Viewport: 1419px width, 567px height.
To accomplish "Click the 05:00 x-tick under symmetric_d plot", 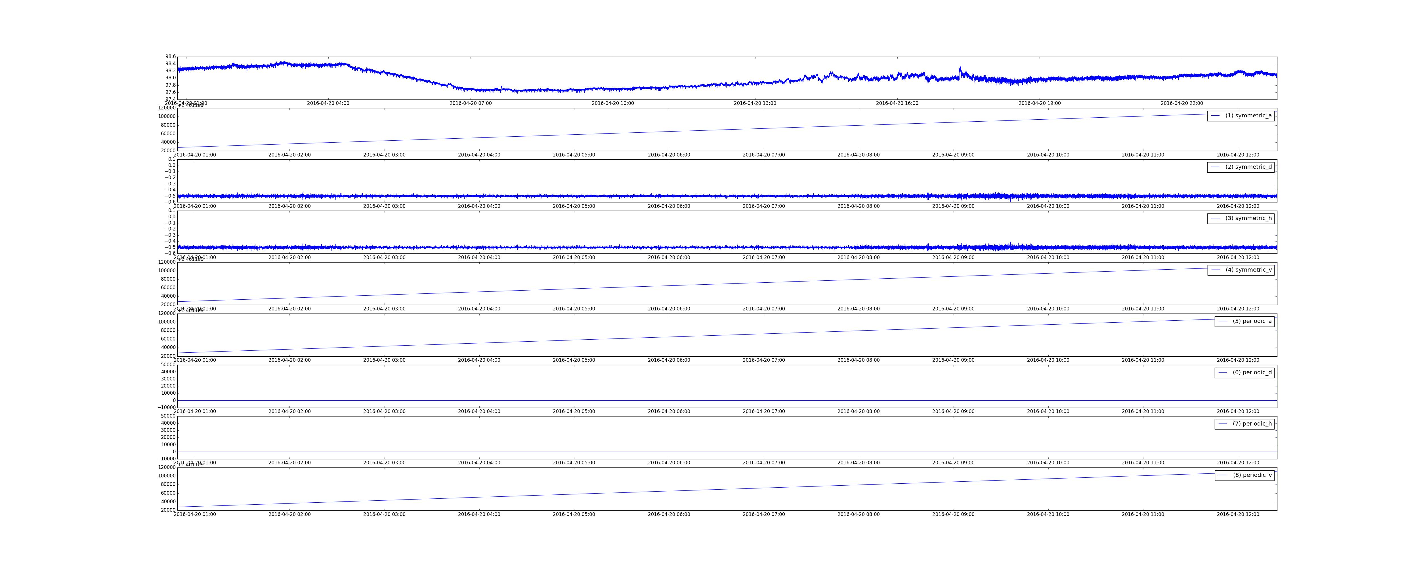I will [574, 206].
